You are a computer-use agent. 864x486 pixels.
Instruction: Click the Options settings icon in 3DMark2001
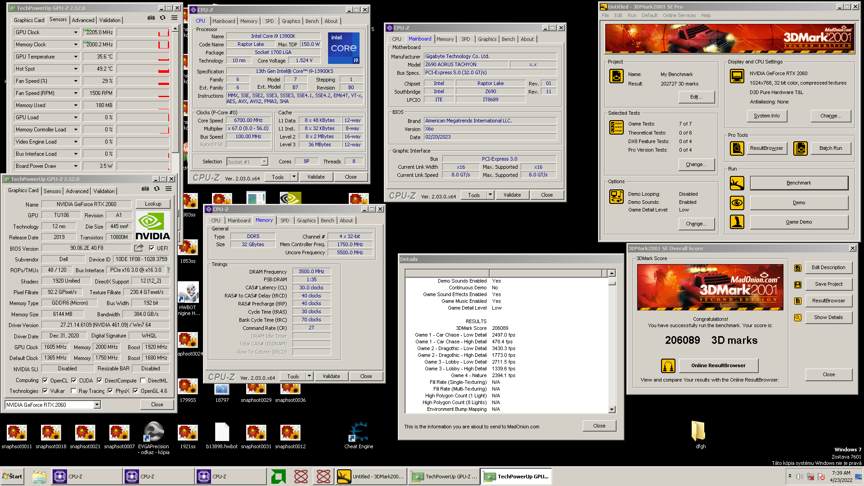(616, 197)
